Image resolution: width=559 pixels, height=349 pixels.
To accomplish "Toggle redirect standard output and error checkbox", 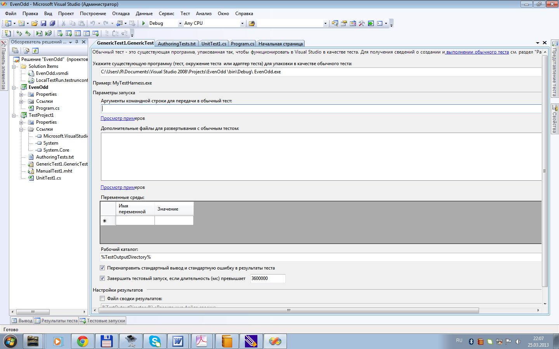I will (x=102, y=268).
